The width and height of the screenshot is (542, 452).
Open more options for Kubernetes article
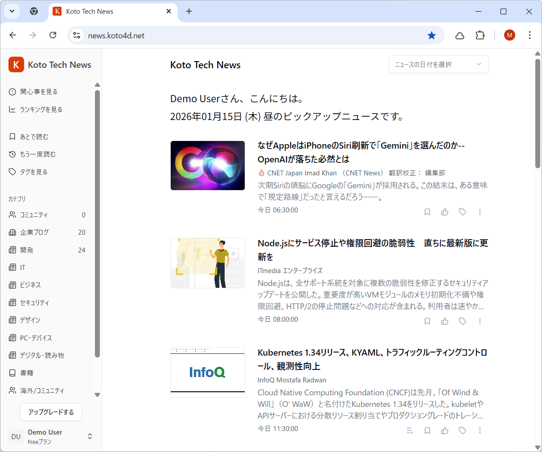pos(480,431)
